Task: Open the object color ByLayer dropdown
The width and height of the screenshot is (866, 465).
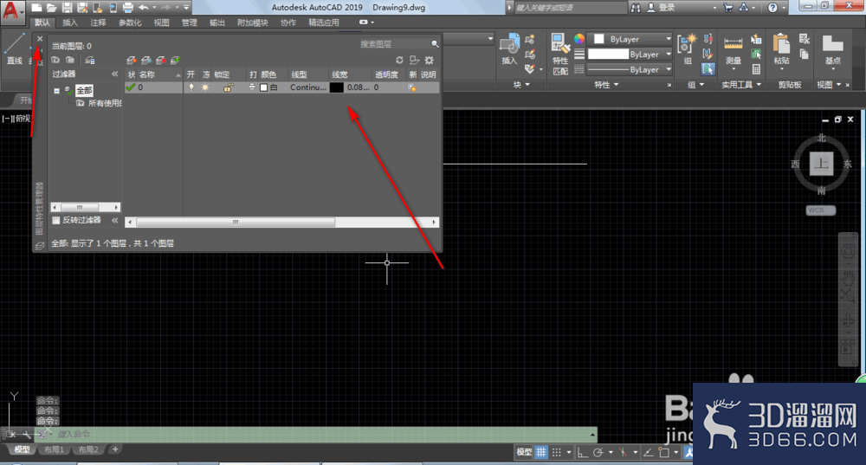Action: pos(630,39)
